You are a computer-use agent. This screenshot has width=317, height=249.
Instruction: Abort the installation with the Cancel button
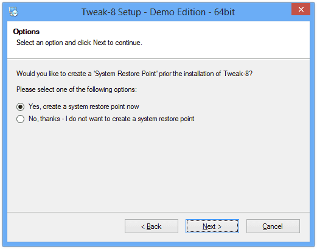tap(273, 226)
